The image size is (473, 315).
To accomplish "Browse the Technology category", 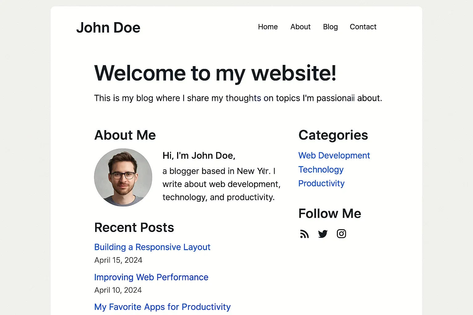I will (321, 169).
